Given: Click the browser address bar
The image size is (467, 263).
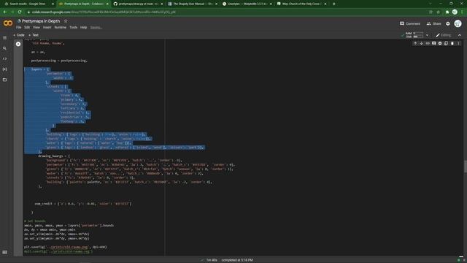Looking at the screenshot, I should click(226, 12).
